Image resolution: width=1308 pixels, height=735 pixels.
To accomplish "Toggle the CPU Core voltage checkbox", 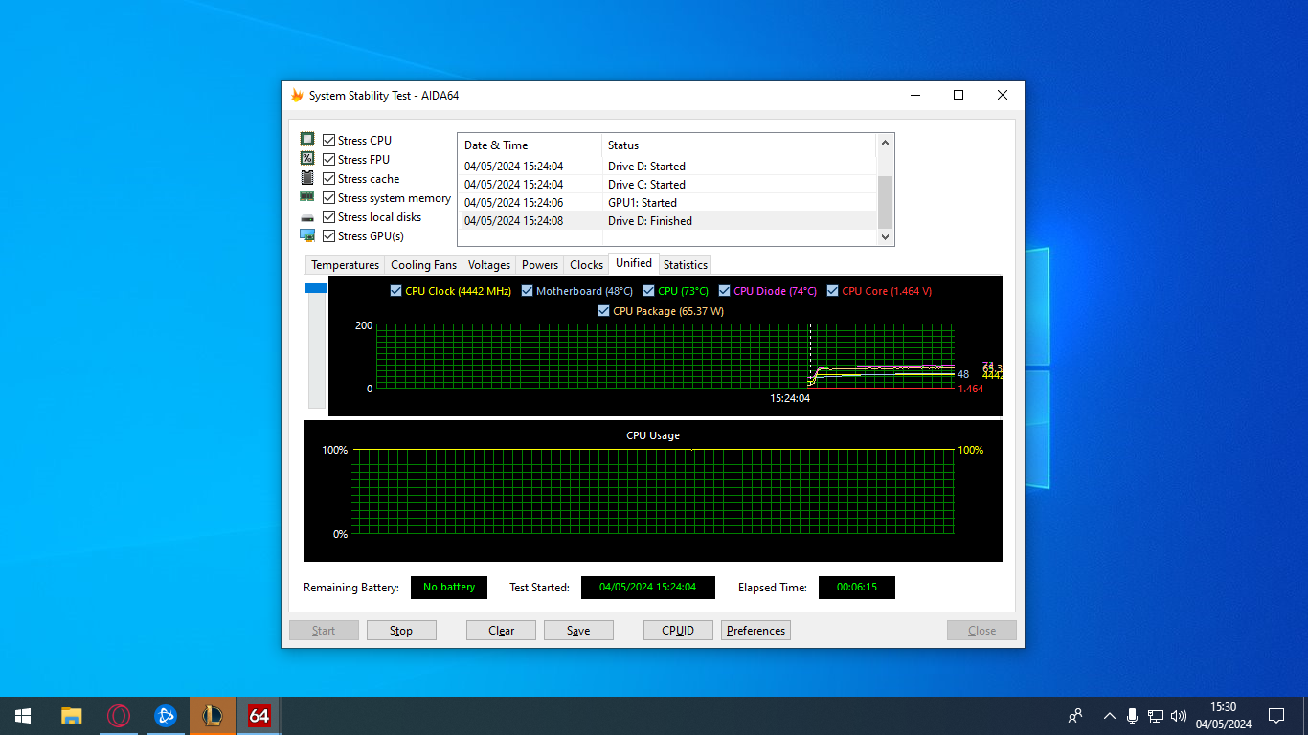I will (833, 291).
